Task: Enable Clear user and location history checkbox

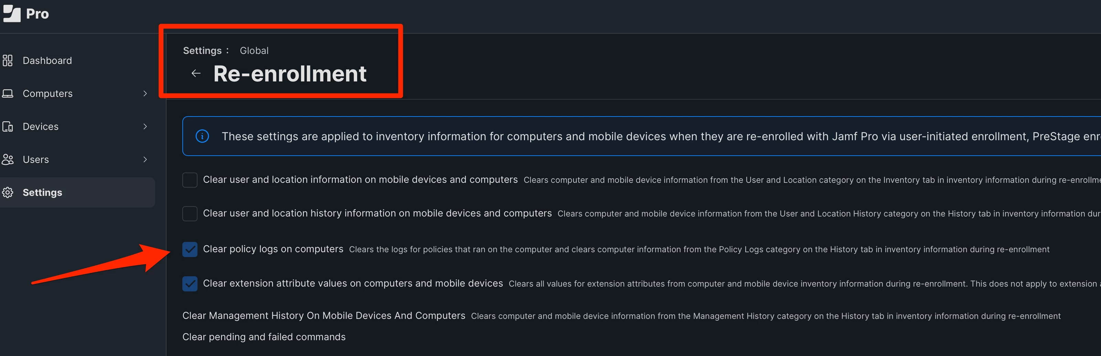Action: pos(190,214)
